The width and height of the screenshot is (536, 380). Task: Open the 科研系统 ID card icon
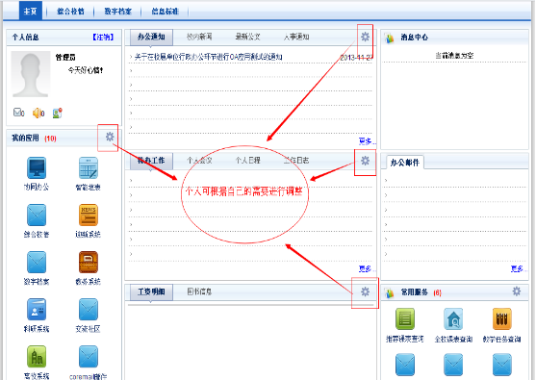37,309
